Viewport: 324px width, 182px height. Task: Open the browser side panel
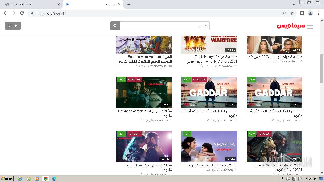tap(302, 13)
